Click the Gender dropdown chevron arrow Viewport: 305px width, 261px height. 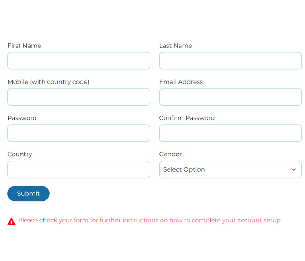coord(293,170)
